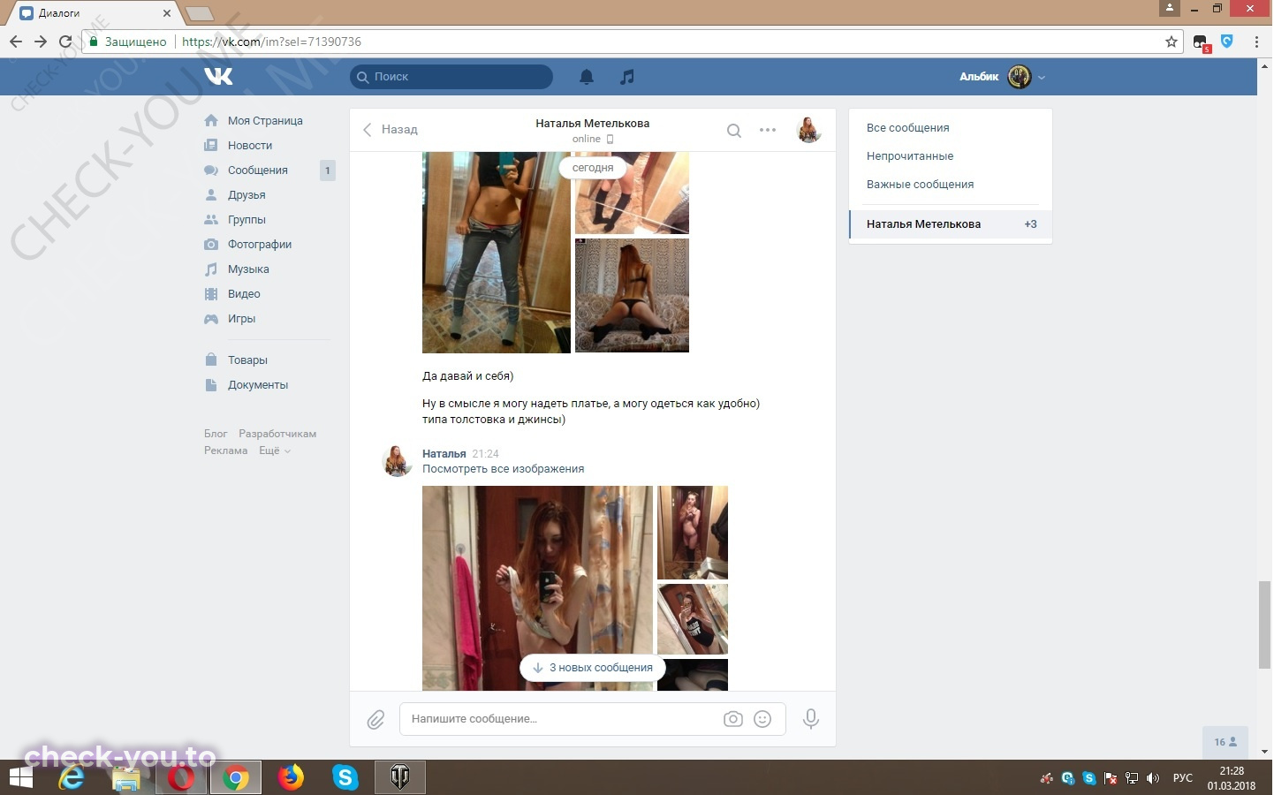1274x795 pixels.
Task: Click the chat header avatar thumbnail
Action: coord(809,130)
